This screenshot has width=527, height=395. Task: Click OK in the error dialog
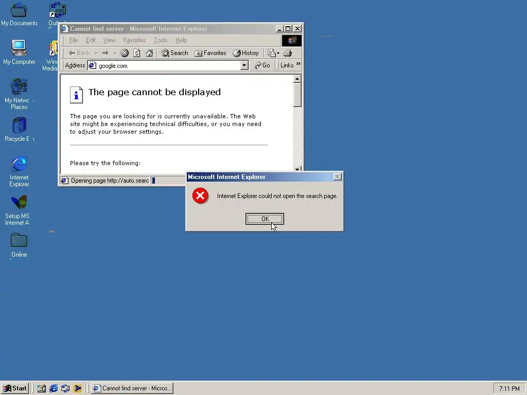tap(265, 219)
